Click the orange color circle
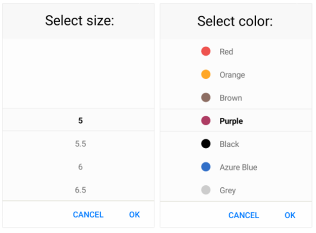Viewport: 316px width, 233px height. coord(206,75)
